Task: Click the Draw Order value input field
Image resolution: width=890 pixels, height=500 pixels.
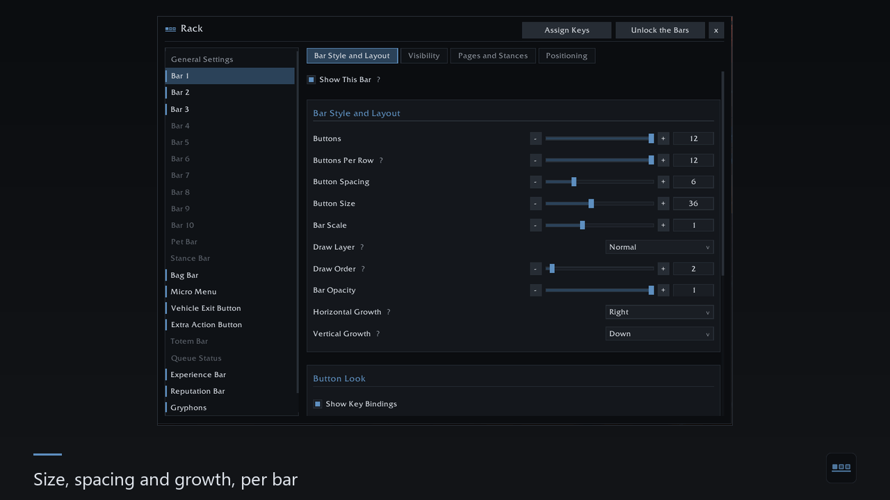Action: click(x=693, y=269)
